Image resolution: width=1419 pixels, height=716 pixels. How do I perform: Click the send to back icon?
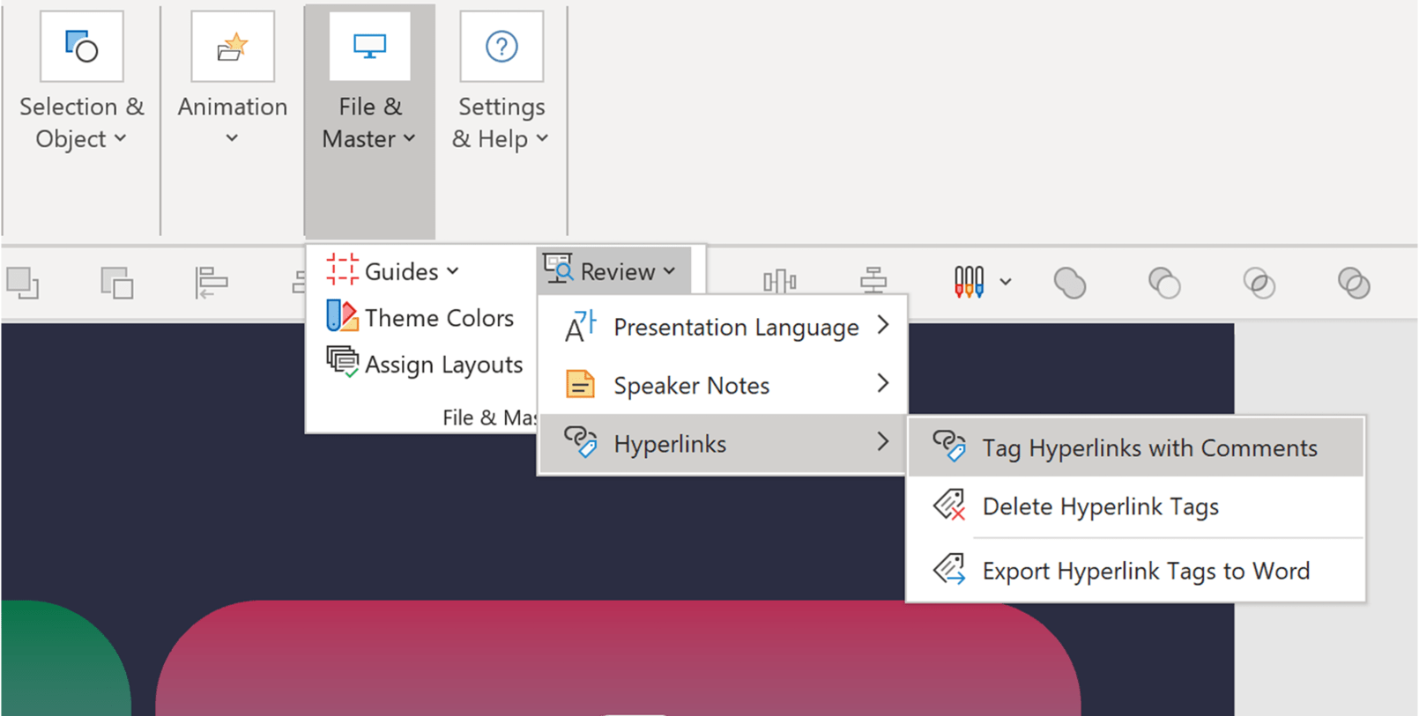pos(116,284)
